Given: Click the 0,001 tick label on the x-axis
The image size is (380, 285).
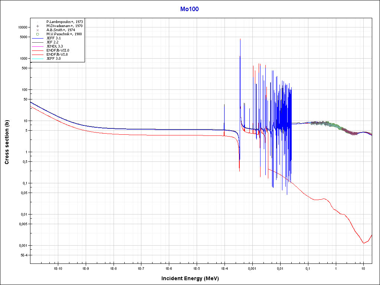Looking at the screenshot, I should [252, 268].
